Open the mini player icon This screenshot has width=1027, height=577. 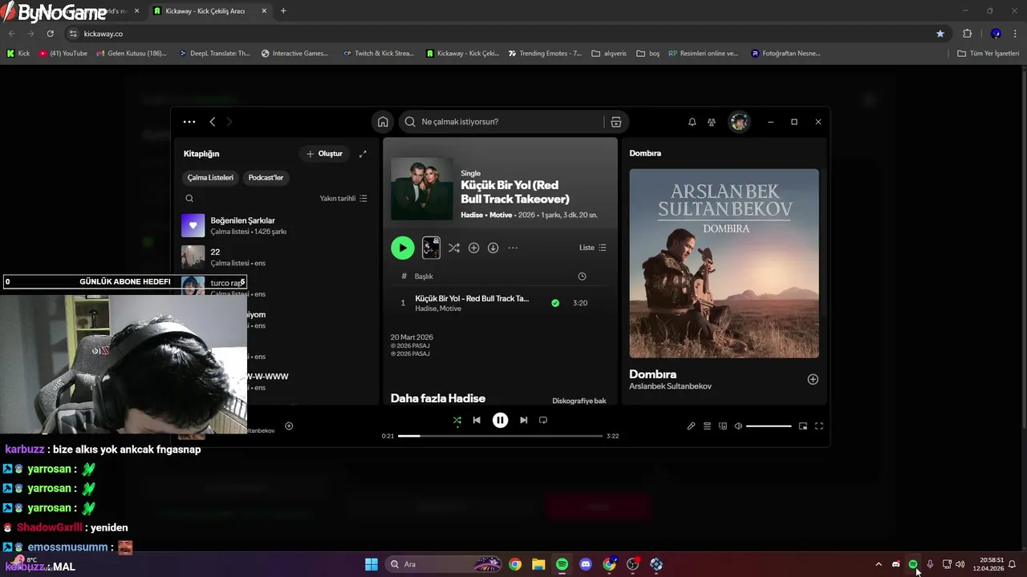[x=803, y=426]
